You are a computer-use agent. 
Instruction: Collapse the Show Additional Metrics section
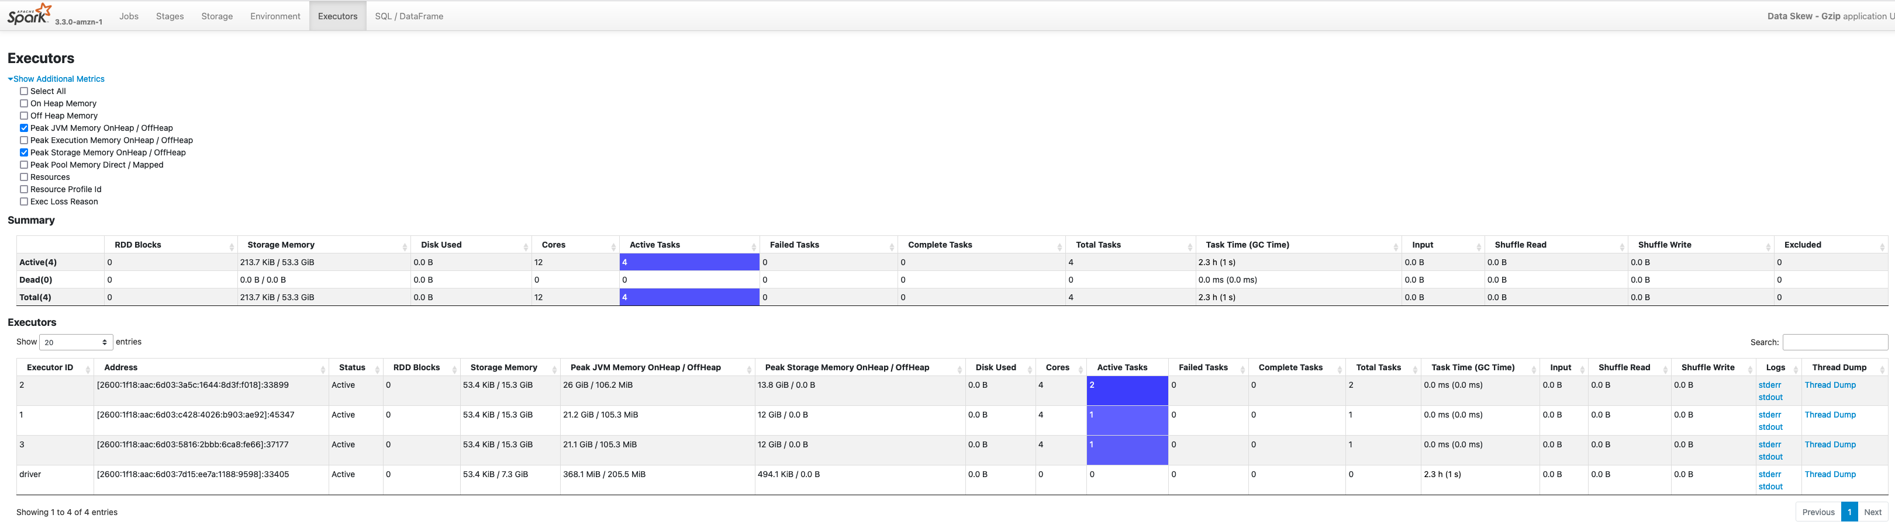(57, 79)
